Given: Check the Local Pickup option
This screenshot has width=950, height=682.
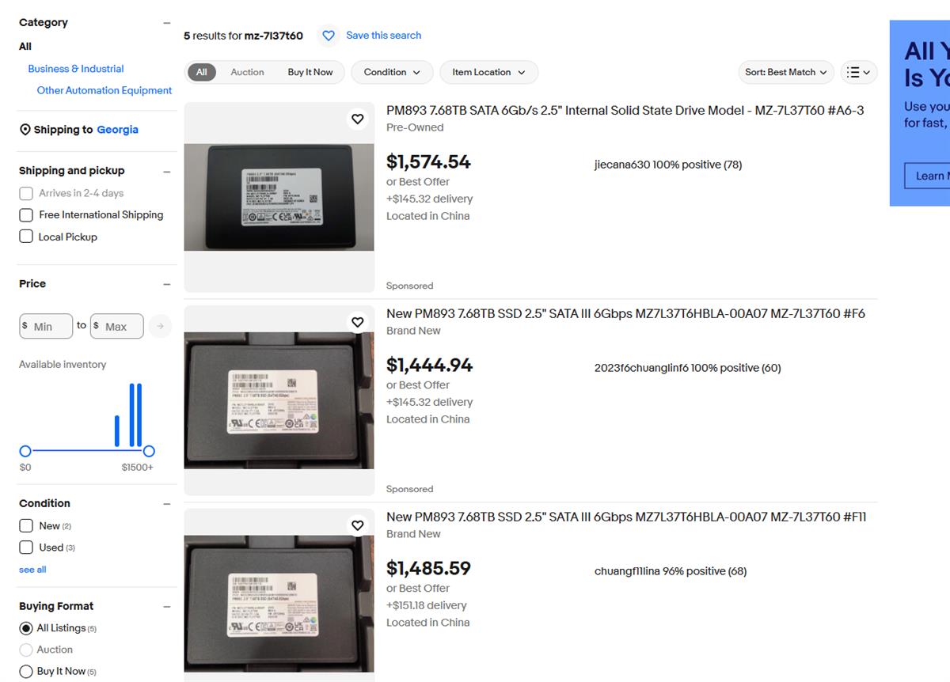Looking at the screenshot, I should point(26,237).
